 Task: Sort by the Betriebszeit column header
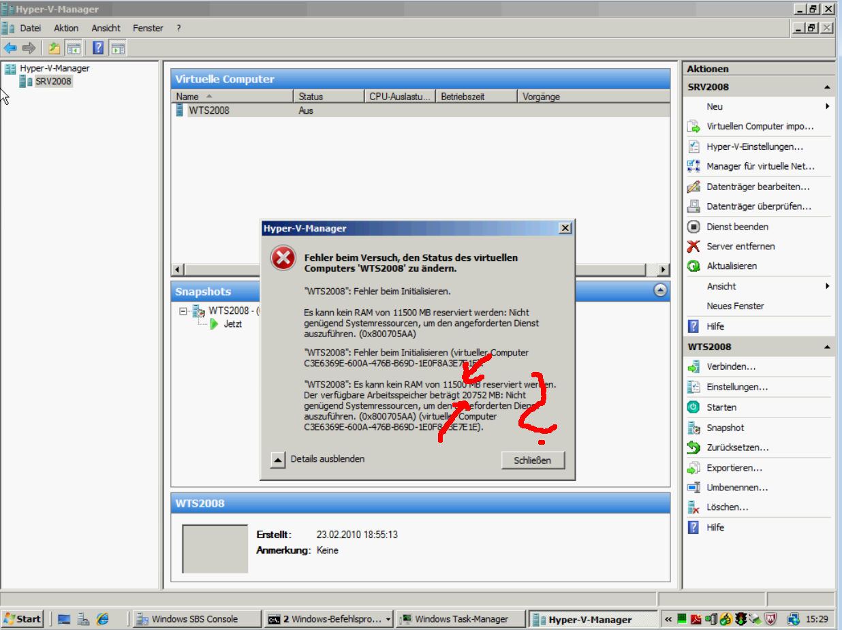[x=477, y=97]
